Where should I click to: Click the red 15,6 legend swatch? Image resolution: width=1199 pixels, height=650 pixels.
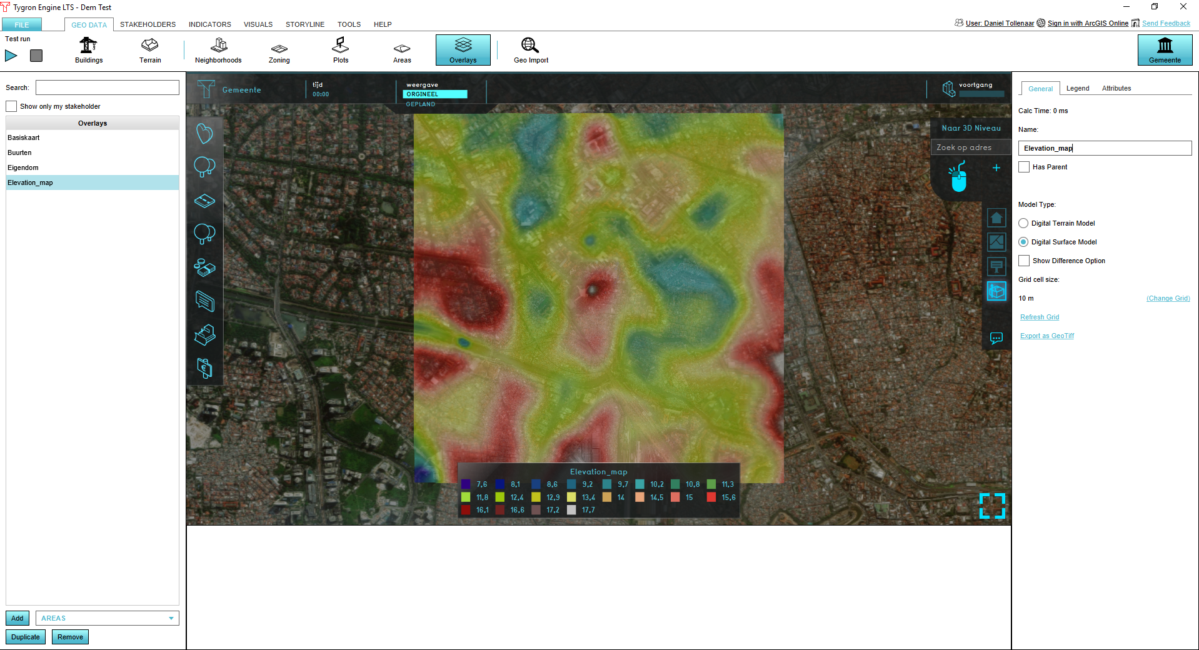click(711, 497)
